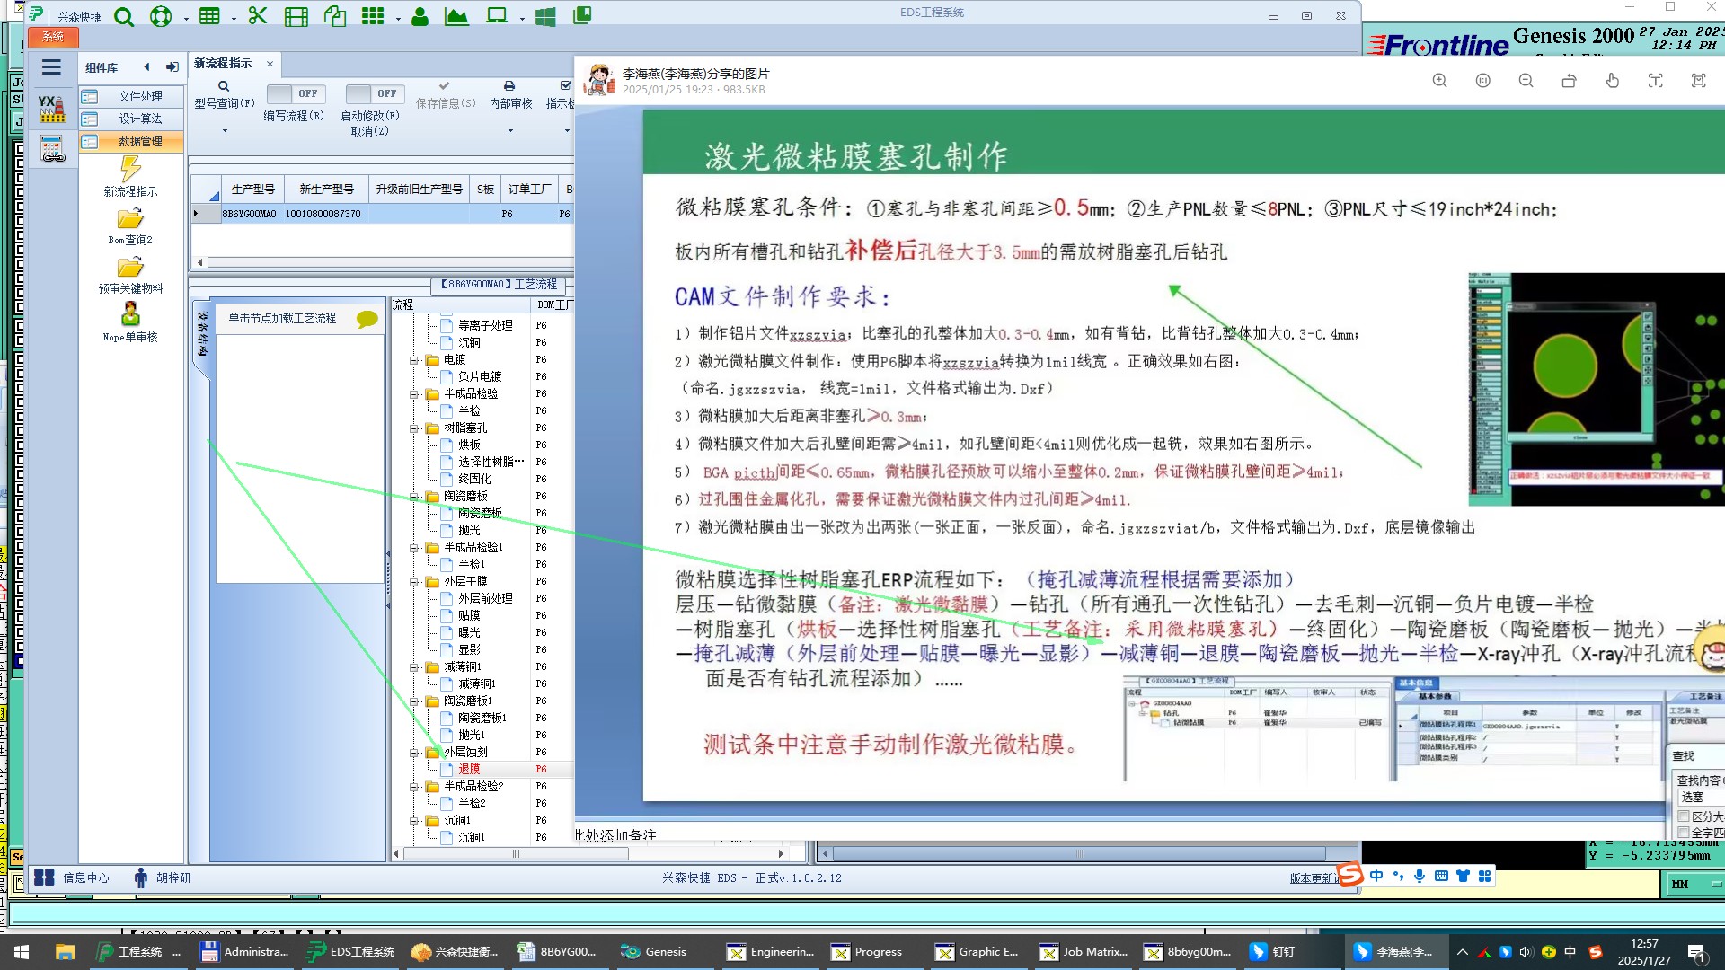
Task: Open the Nope单审核 person icon
Action: 130,313
